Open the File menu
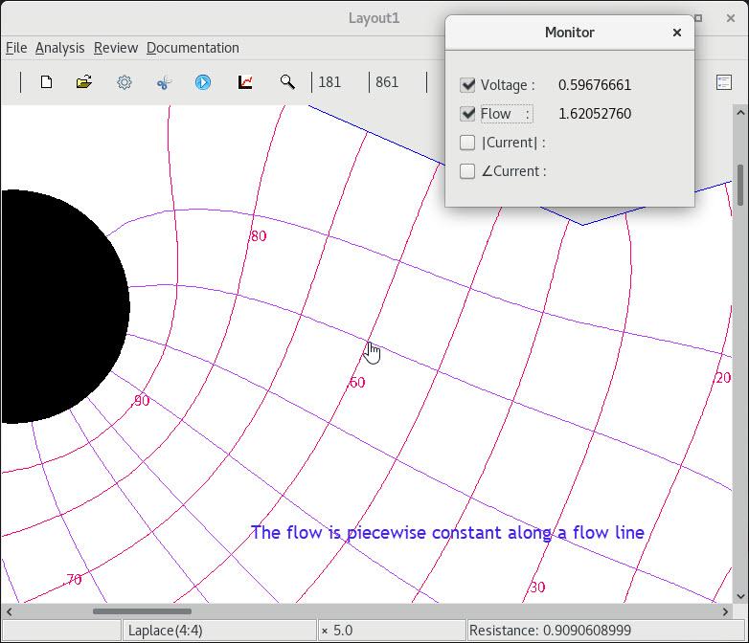Viewport: 749px width, 643px height. click(x=16, y=48)
